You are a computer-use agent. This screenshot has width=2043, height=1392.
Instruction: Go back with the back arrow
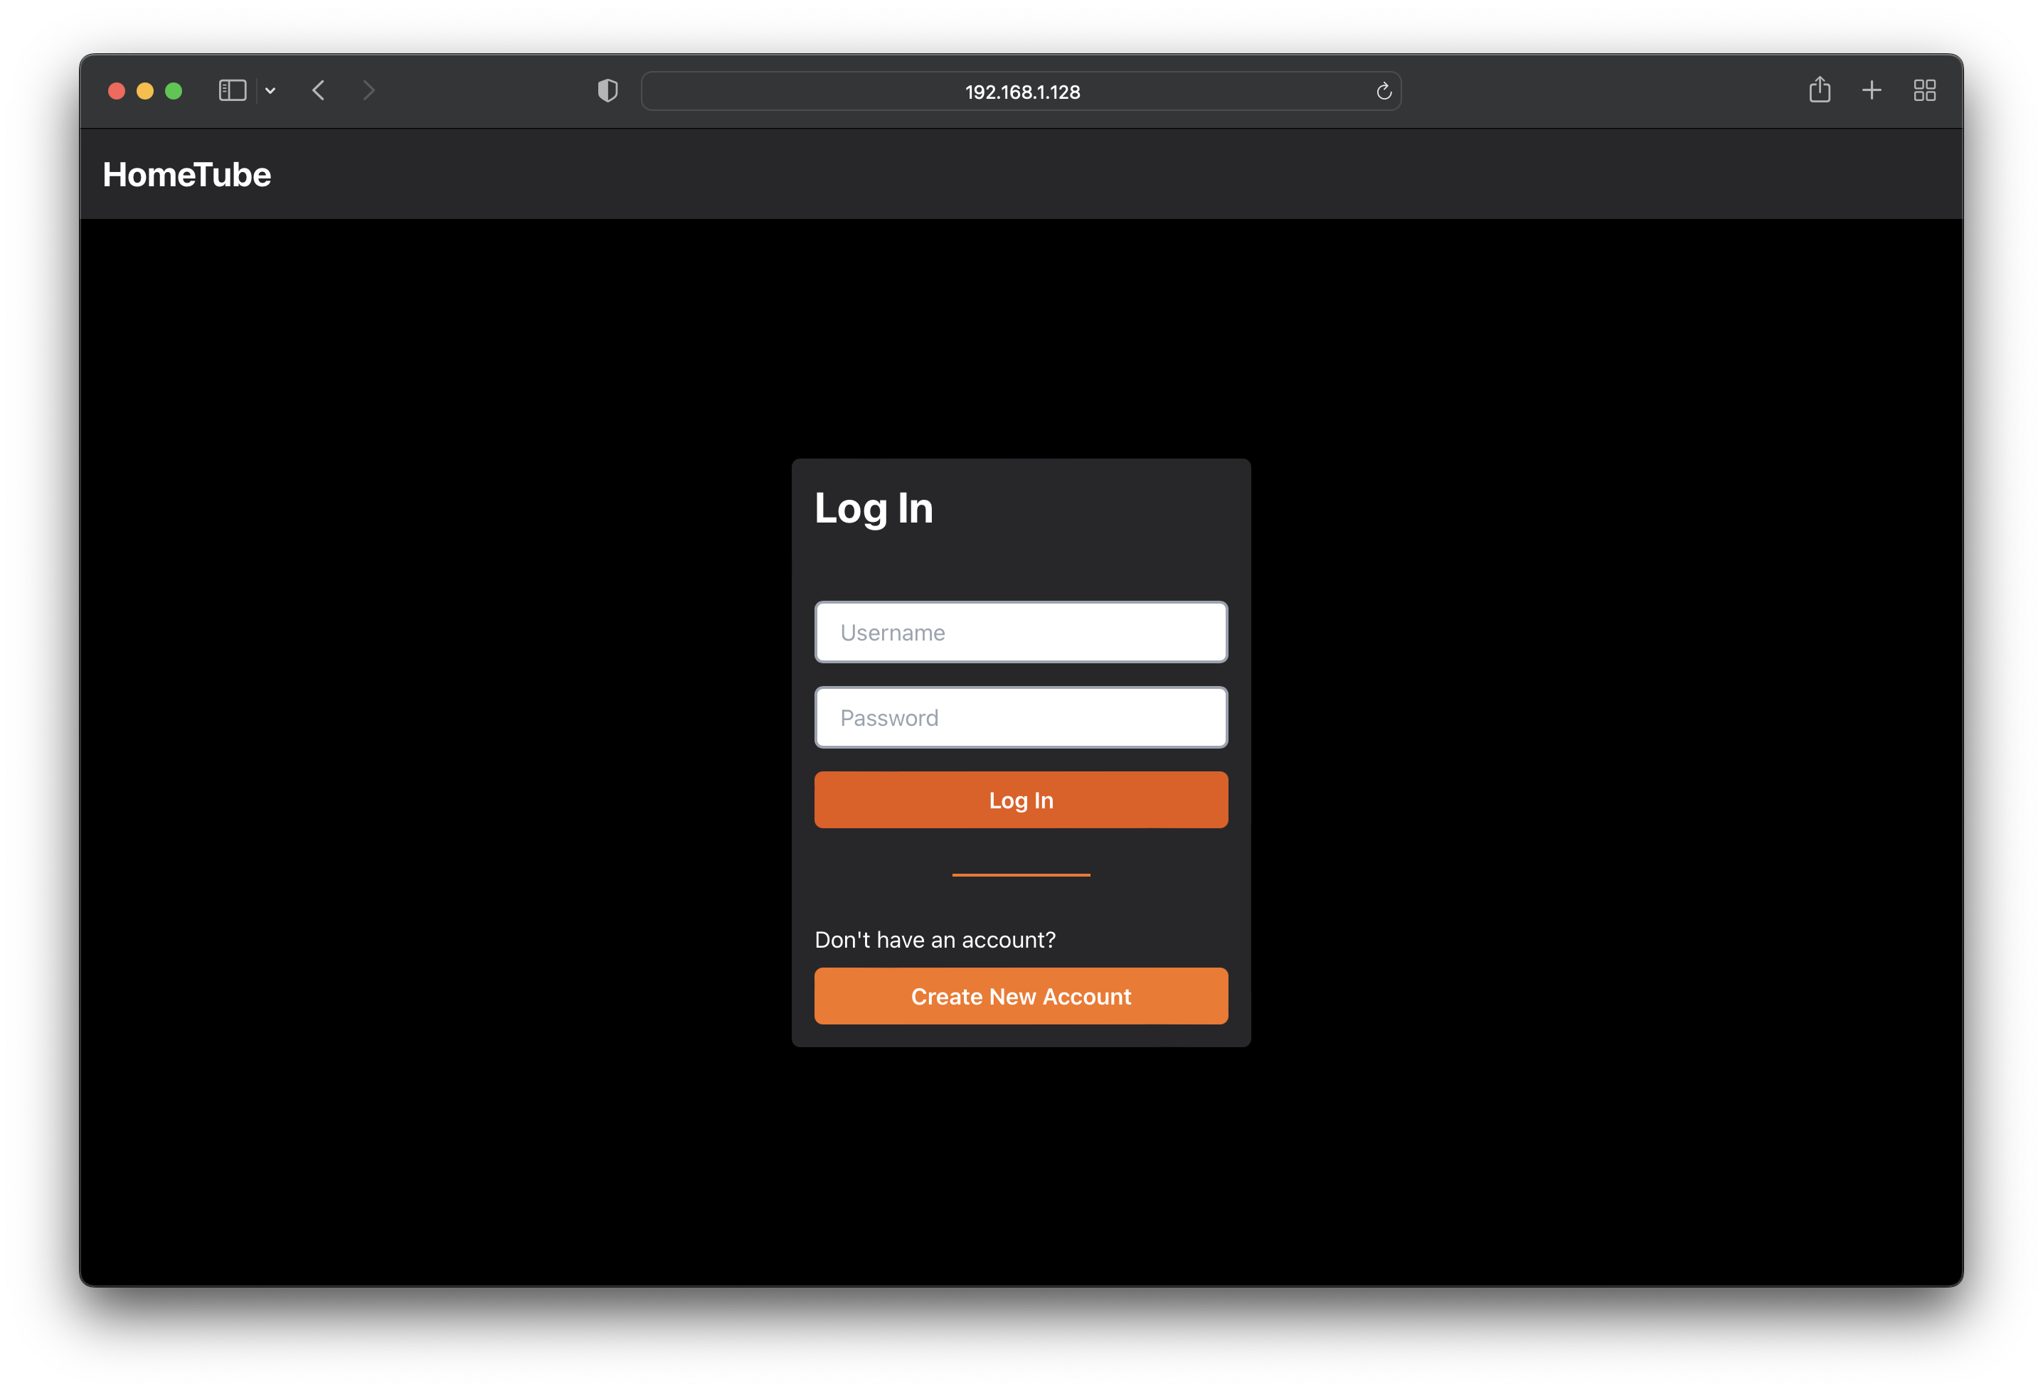318,90
